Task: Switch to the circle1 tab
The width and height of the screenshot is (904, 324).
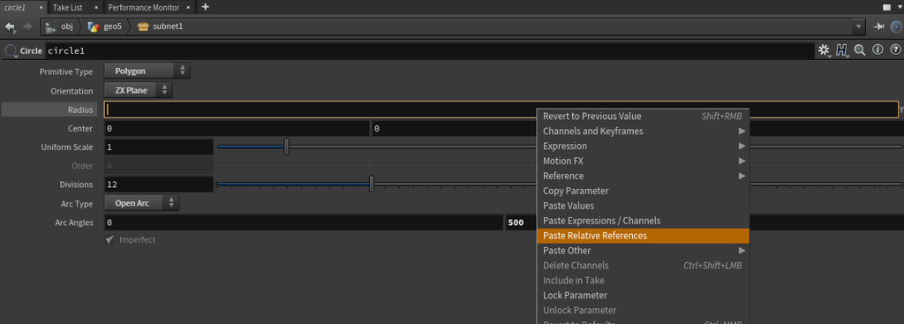Action: [15, 7]
